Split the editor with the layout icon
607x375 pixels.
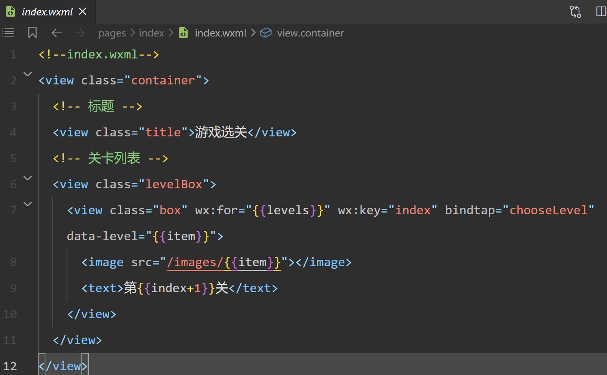(601, 12)
